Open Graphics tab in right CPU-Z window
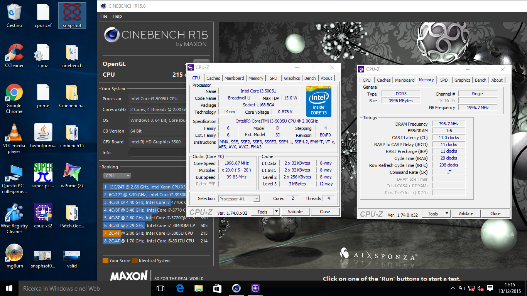This screenshot has width=527, height=296. click(463, 80)
